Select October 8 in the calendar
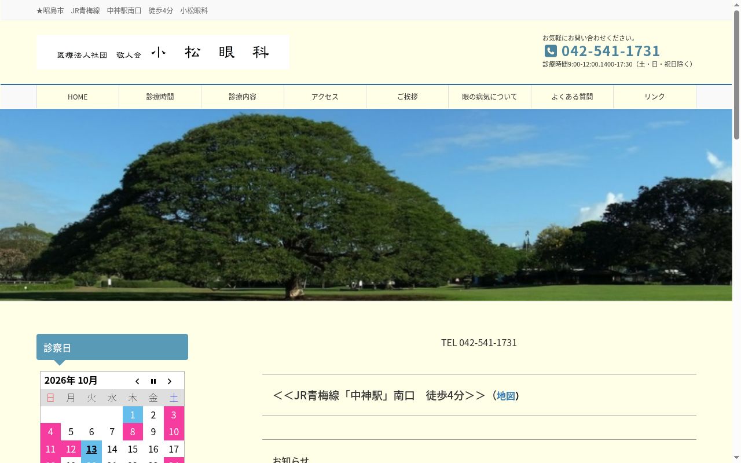 (133, 432)
